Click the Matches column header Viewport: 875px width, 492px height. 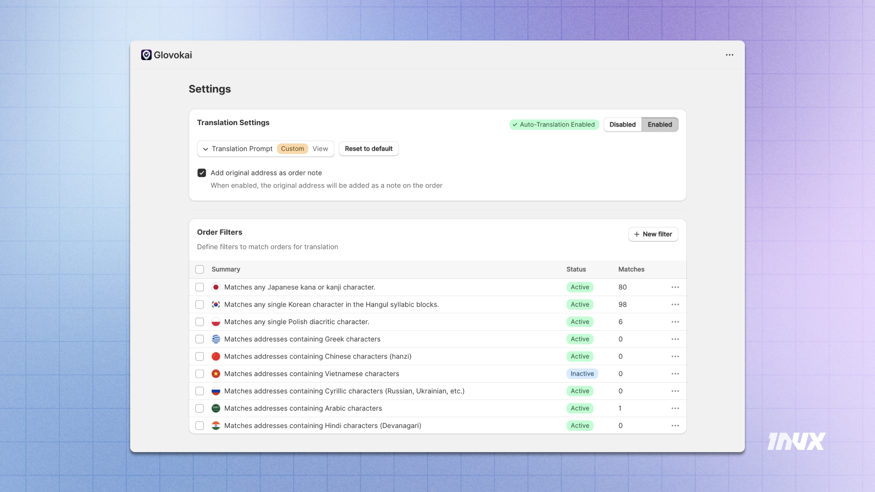(x=631, y=270)
